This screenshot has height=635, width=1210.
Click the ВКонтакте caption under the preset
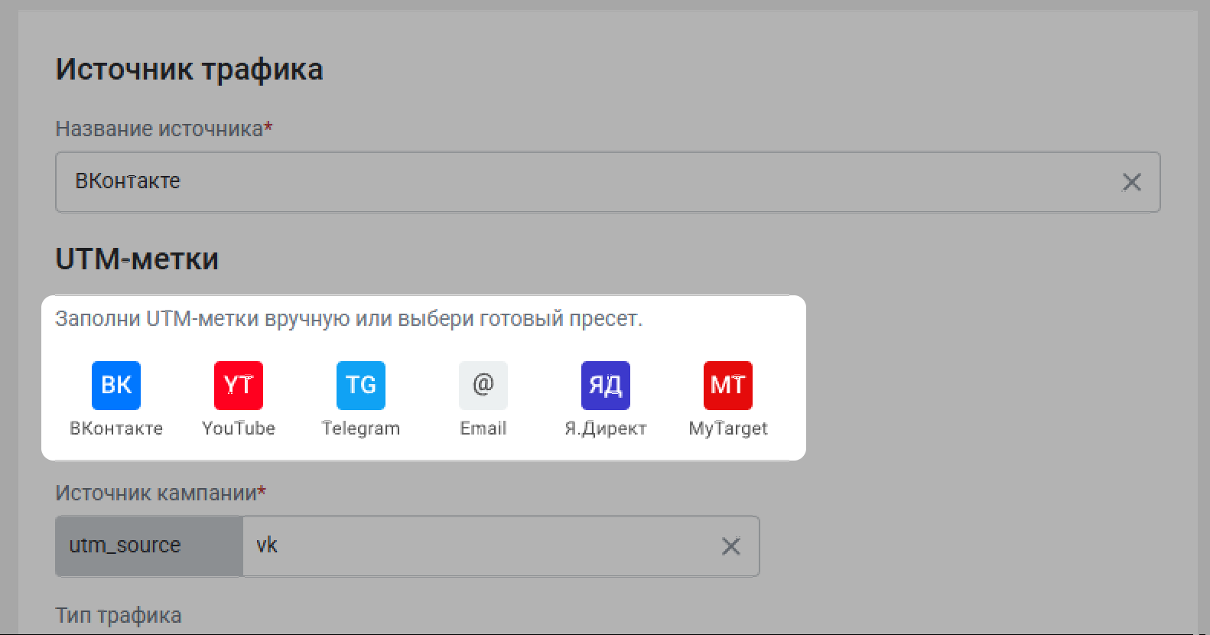[x=116, y=428]
